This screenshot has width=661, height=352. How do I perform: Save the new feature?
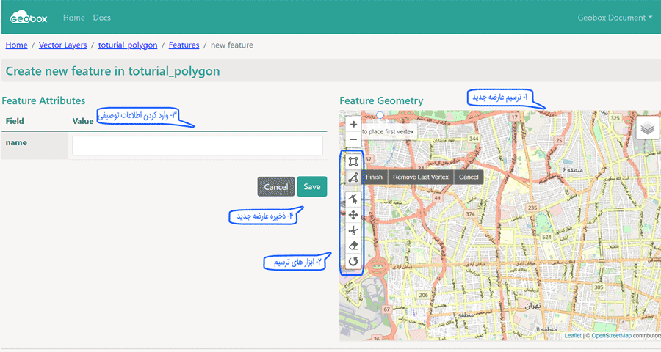click(x=311, y=186)
